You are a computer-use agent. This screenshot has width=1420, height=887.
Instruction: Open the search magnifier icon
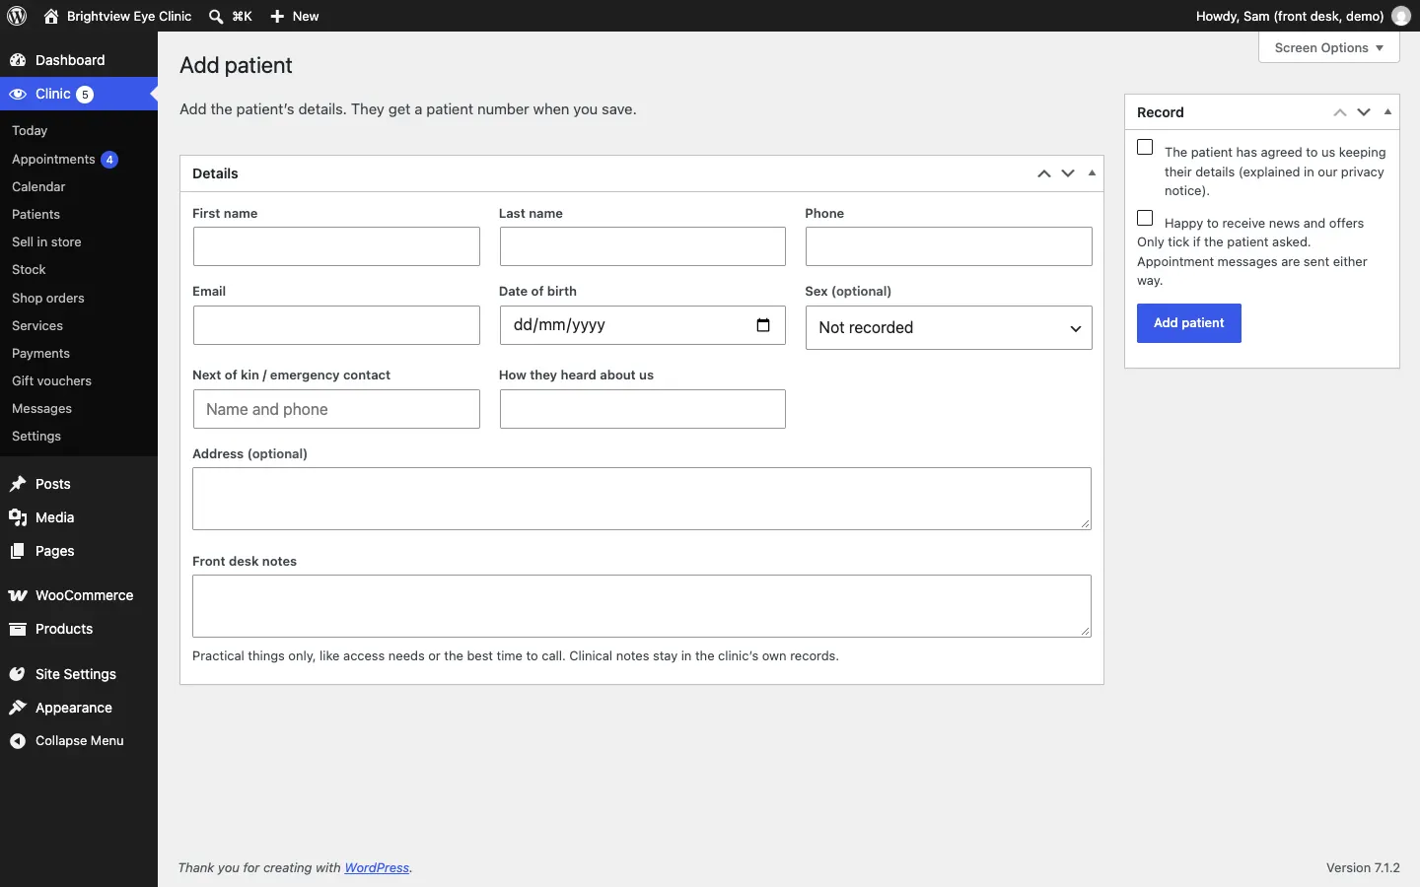[216, 16]
